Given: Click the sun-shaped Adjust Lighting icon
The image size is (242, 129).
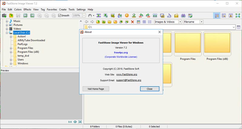Looking at the screenshot, I should tap(127, 15).
